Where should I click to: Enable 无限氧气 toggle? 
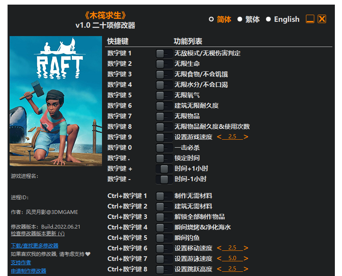(164, 95)
